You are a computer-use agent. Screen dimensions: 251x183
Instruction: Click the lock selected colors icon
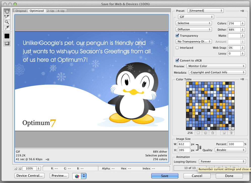point(213,133)
